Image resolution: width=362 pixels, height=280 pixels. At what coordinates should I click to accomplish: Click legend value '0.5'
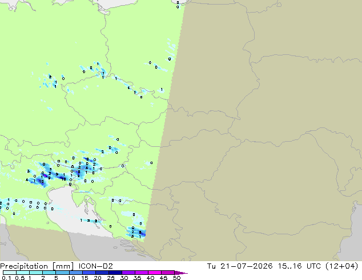(x=20, y=278)
